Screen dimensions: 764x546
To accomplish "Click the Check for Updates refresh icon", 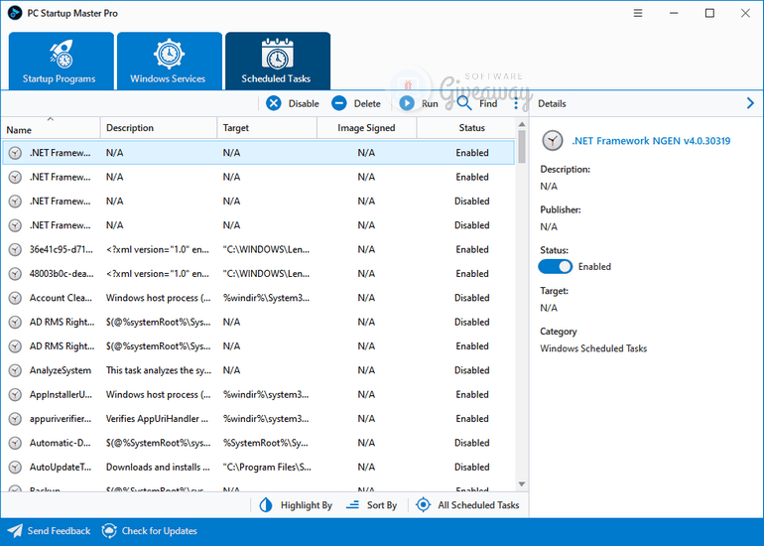I will tap(109, 531).
